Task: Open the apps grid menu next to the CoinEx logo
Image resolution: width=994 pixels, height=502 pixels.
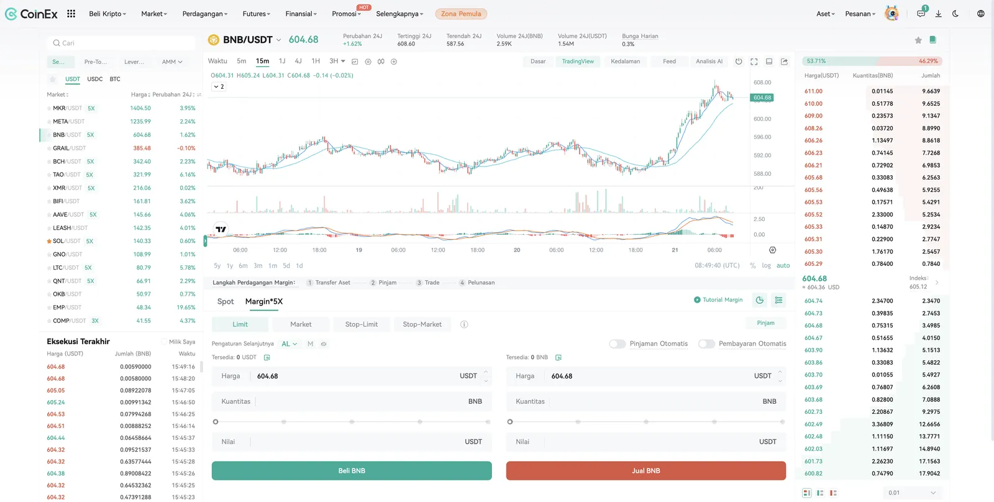Action: 71,14
